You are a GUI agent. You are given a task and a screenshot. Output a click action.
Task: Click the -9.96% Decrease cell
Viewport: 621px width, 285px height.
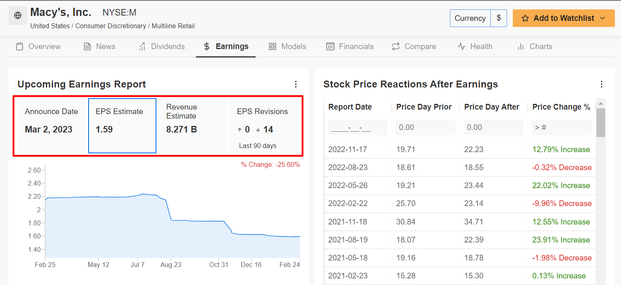point(562,204)
